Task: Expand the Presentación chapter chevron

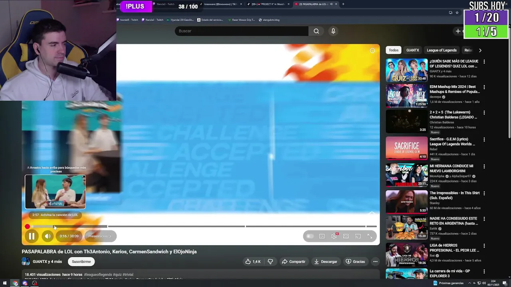Action: tap(111, 236)
